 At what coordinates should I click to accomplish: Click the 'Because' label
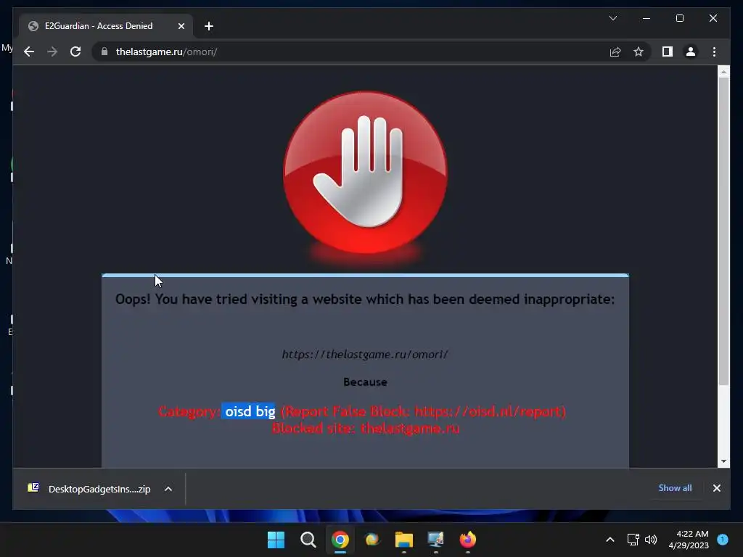click(366, 381)
